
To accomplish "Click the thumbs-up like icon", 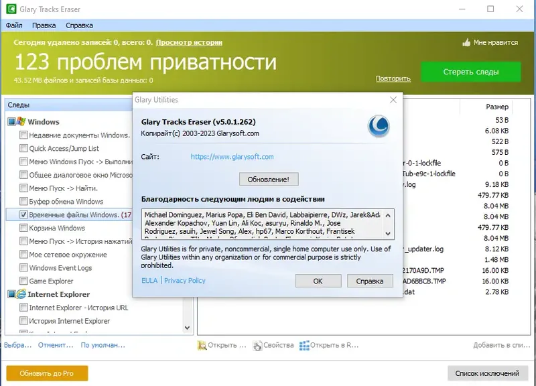I will coord(466,42).
